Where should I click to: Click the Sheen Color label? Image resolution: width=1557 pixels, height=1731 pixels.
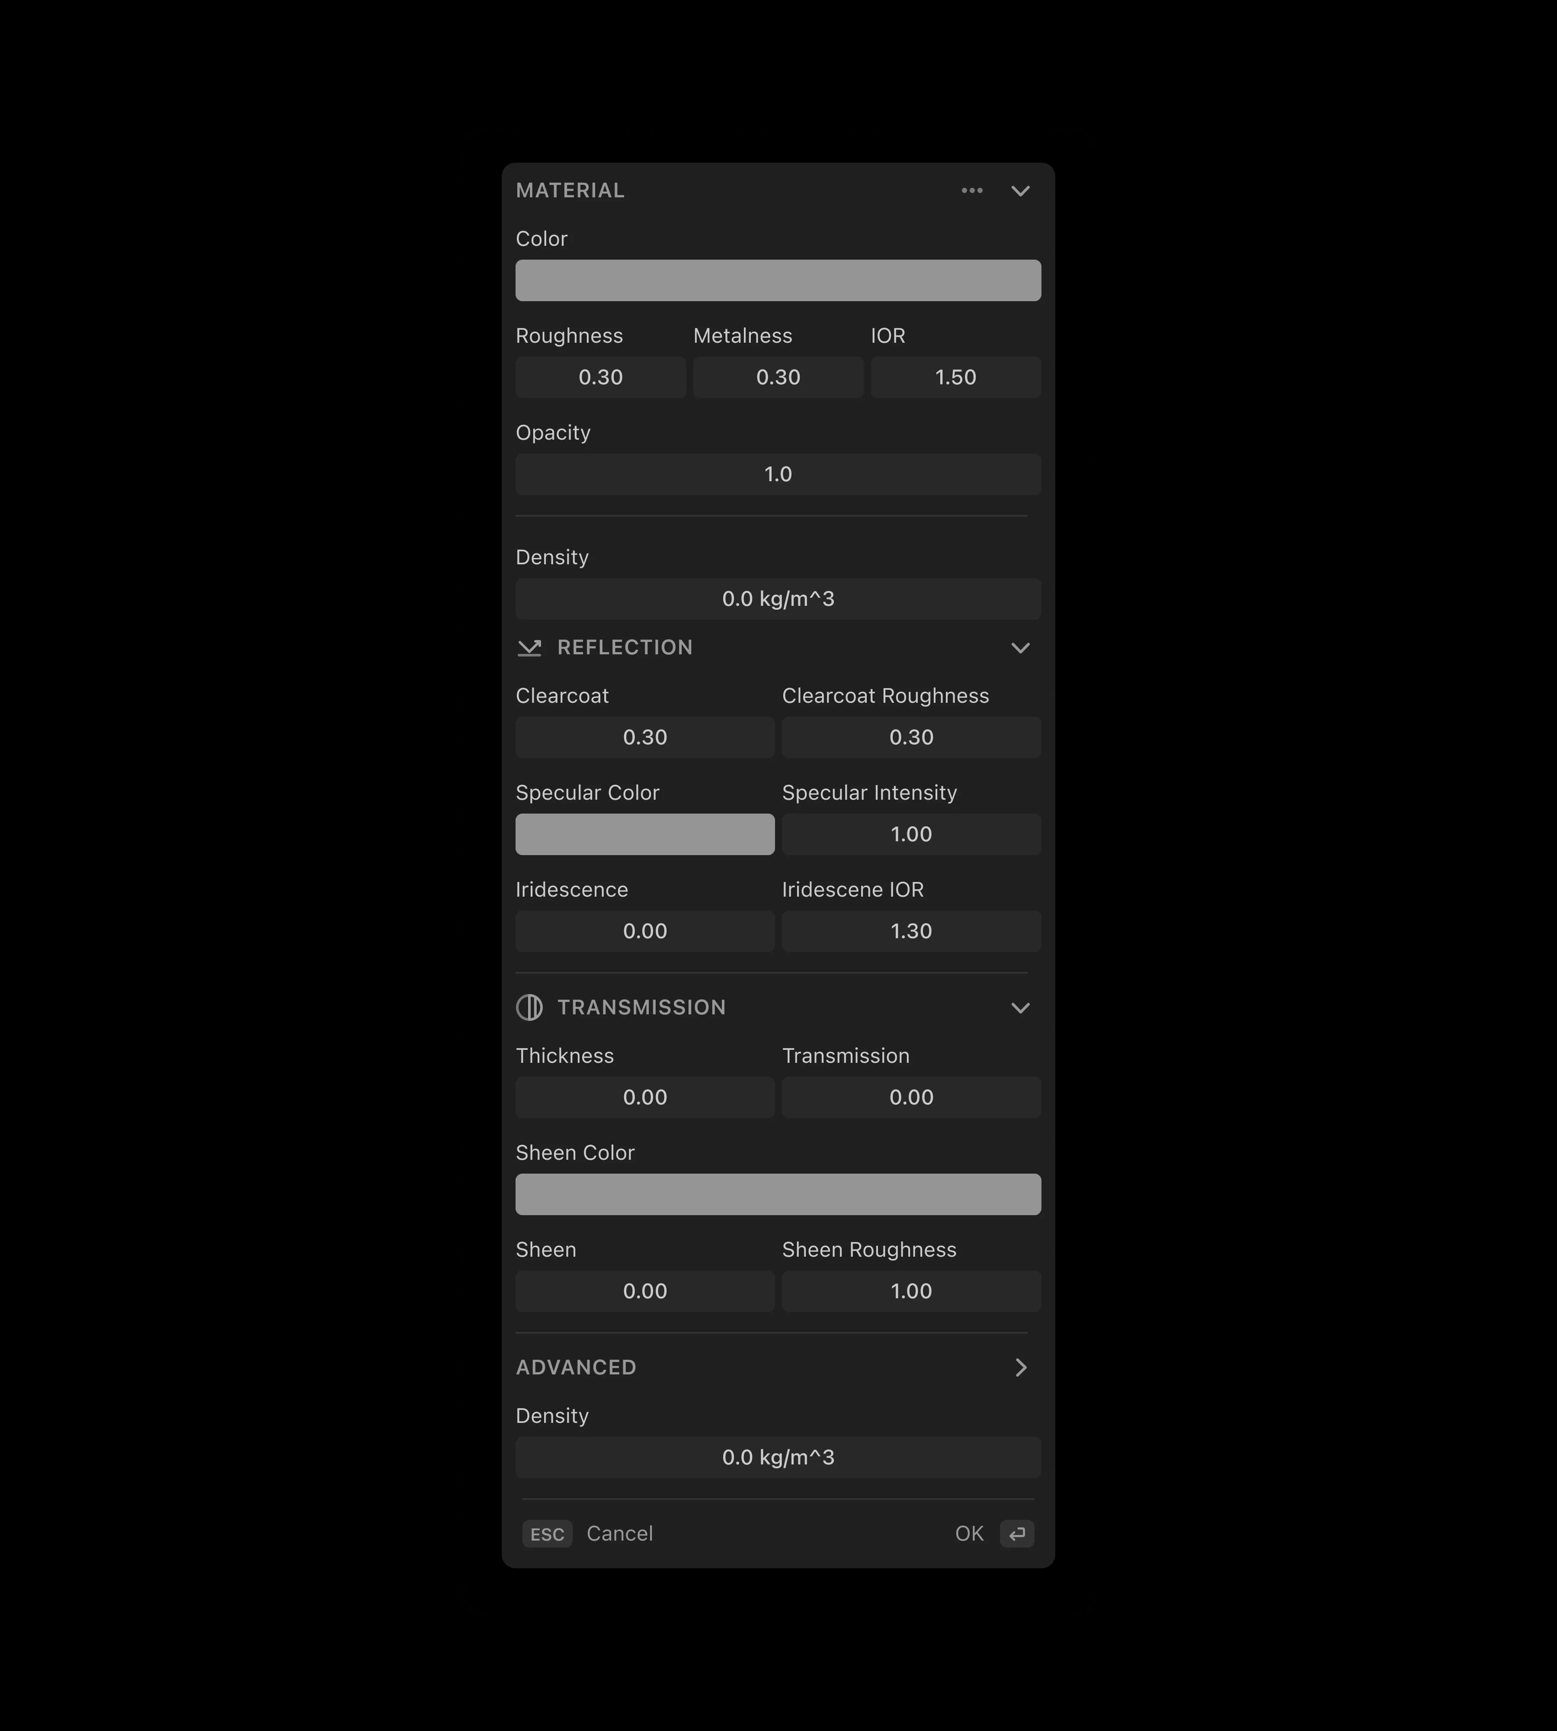coord(575,1153)
